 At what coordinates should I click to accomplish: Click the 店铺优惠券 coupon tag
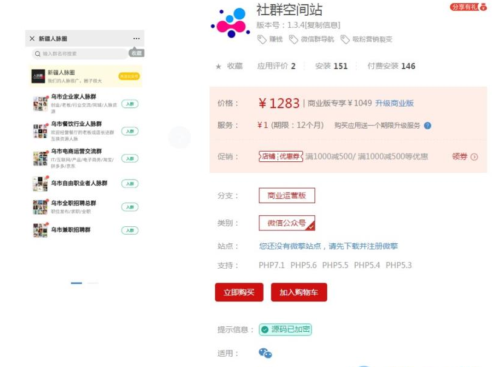point(281,157)
